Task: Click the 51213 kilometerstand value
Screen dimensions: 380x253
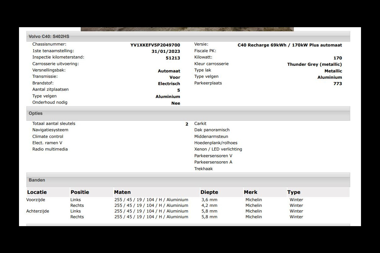Action: 173,58
